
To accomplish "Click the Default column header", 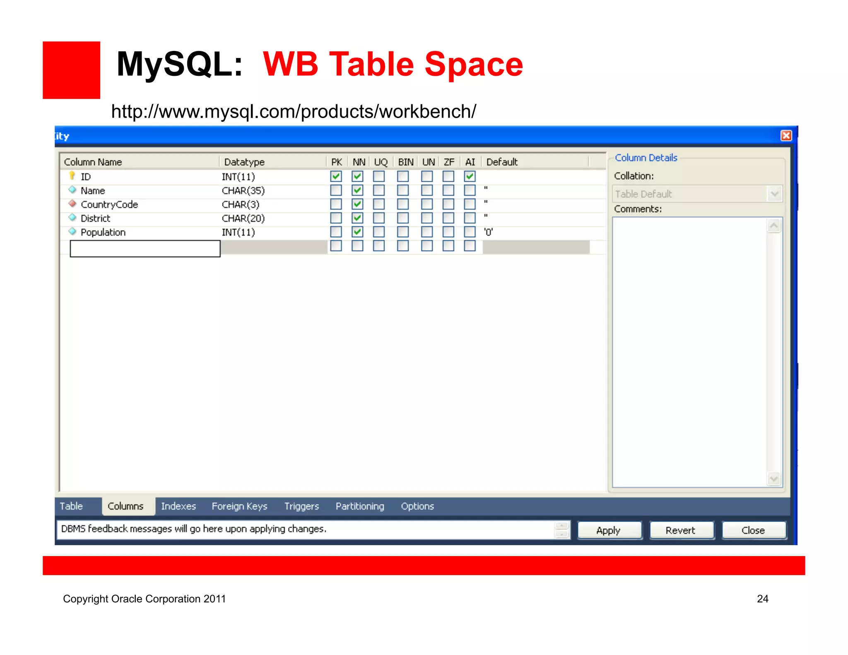I will 535,162.
